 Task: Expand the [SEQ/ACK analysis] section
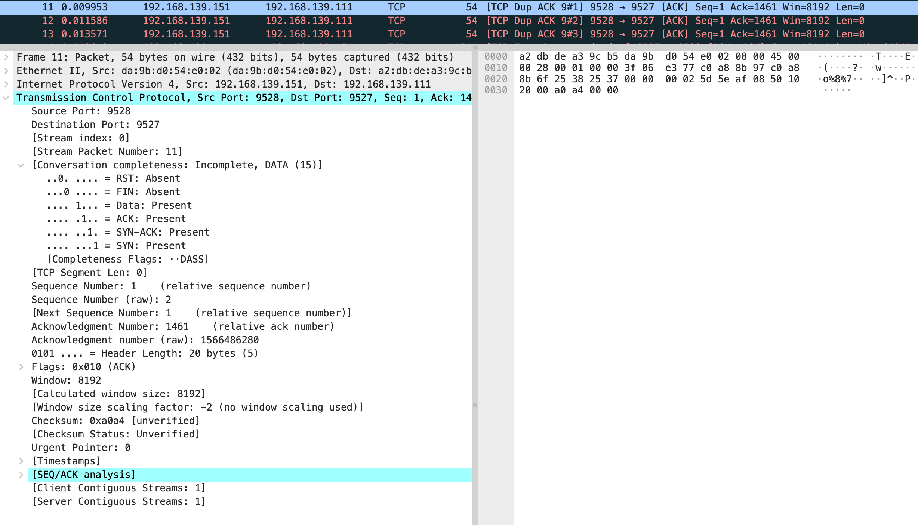tap(21, 475)
